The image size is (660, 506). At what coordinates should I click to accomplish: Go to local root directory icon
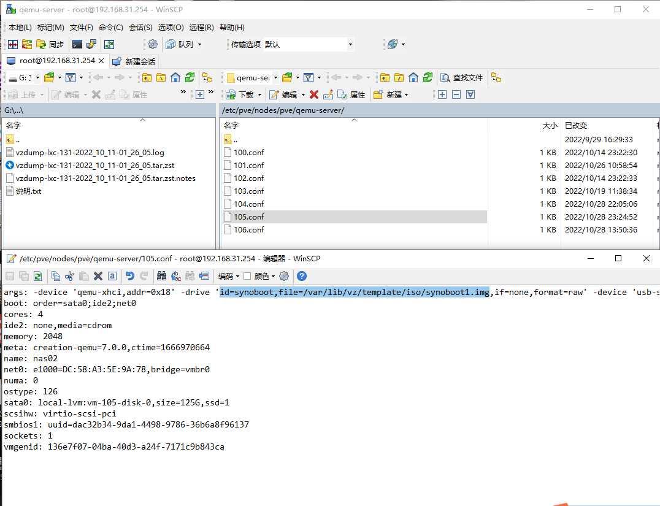tap(161, 77)
